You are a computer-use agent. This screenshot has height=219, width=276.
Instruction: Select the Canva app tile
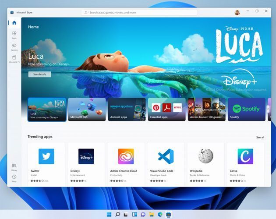245,162
